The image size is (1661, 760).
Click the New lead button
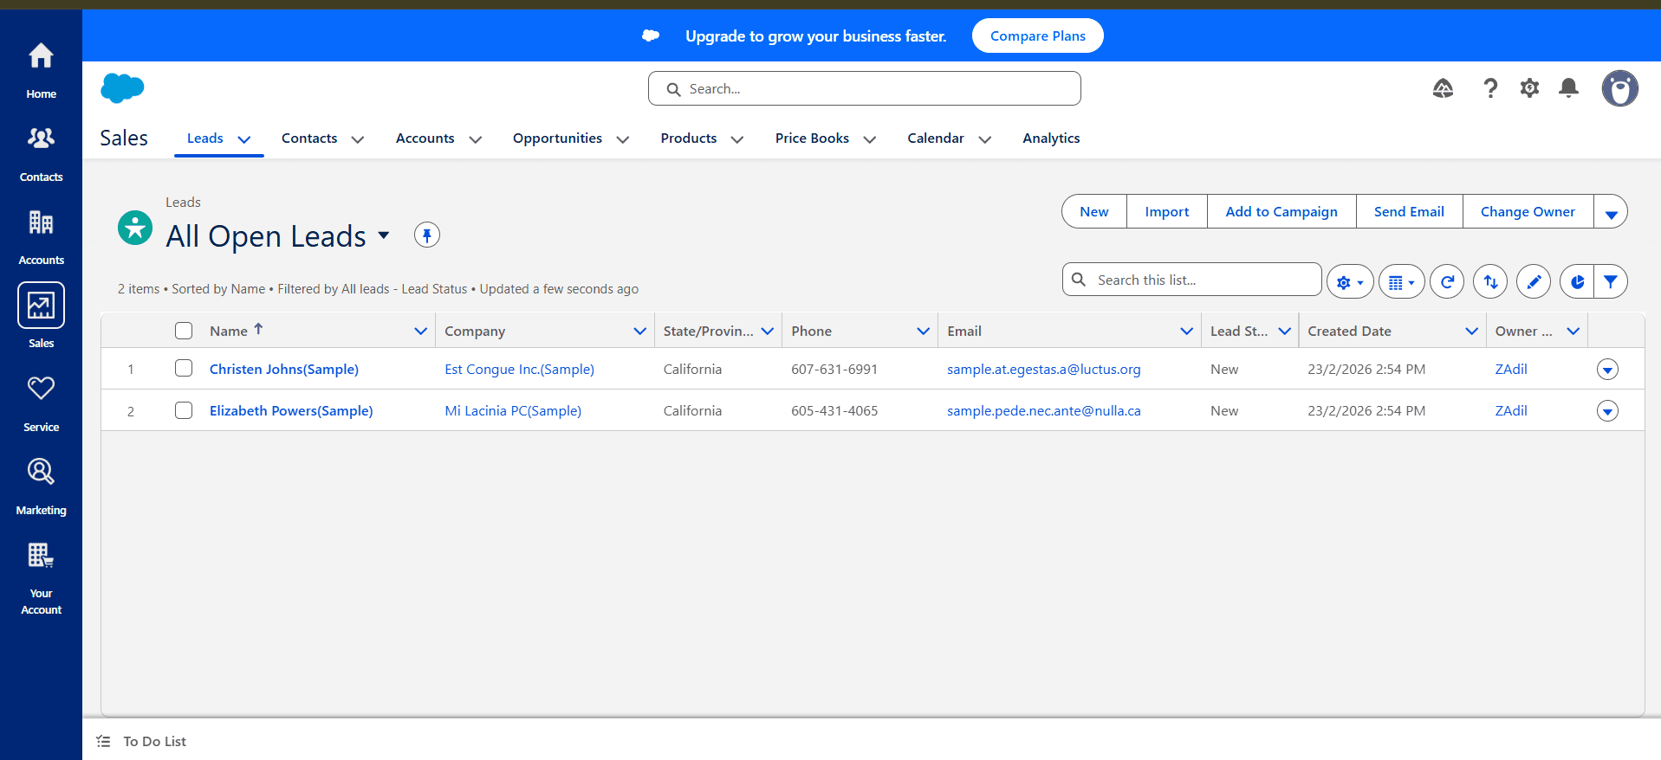point(1094,212)
